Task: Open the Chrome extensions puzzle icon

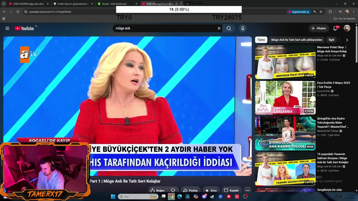Action: pos(330,12)
